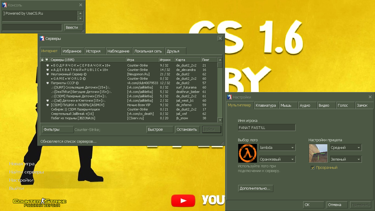Screen dimensions: 375x211
Task: Toggle the Прозрачный checkbox
Action: pyautogui.click(x=313, y=168)
